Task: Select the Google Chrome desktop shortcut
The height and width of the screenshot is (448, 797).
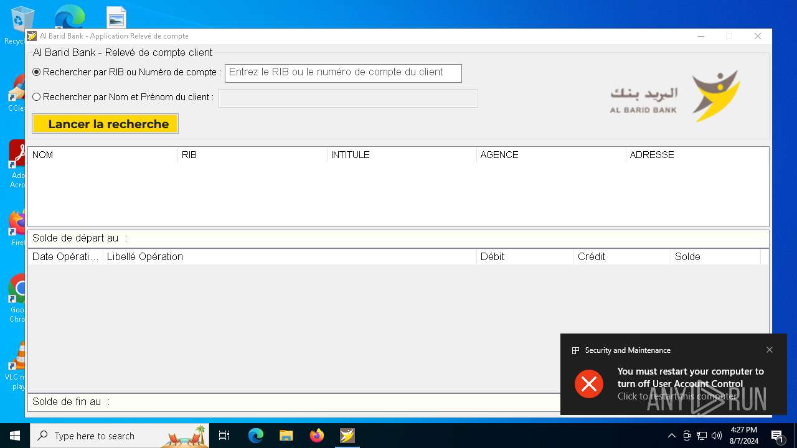Action: point(16,299)
